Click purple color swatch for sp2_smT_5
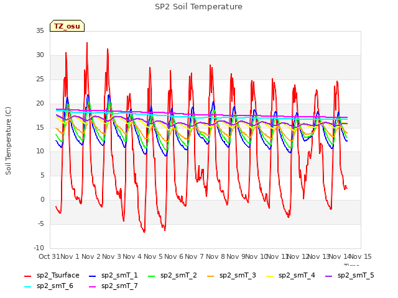This screenshot has height=298, width=398. coord(329,276)
